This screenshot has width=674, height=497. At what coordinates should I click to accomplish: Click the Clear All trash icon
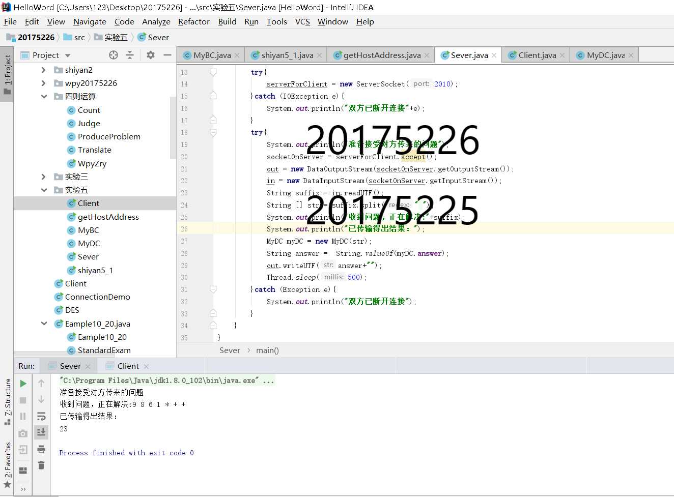pos(41,465)
